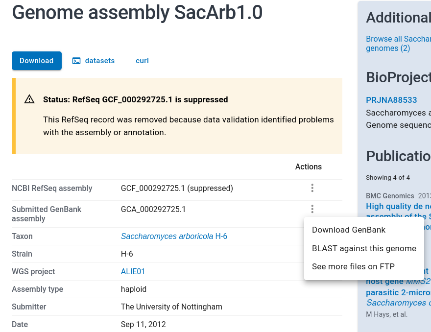Click the Genome assembly SacArb1.0 heading

click(x=137, y=13)
